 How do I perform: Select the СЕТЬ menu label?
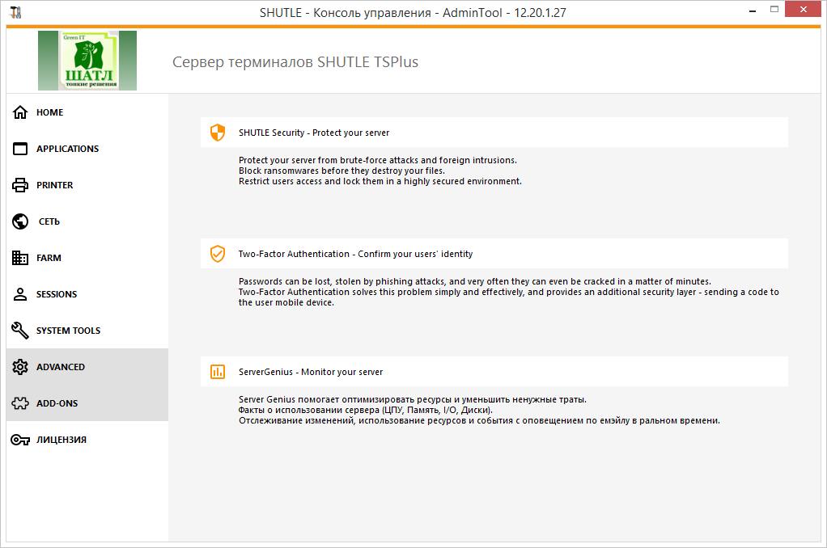49,221
